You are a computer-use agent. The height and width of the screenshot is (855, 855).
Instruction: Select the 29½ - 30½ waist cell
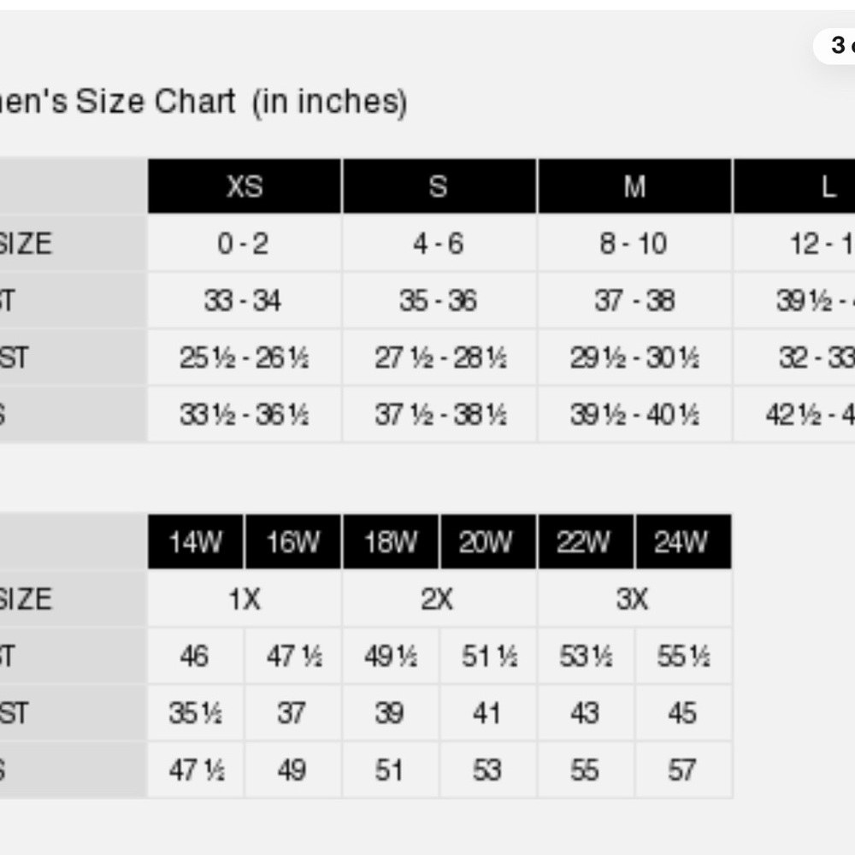tap(634, 357)
